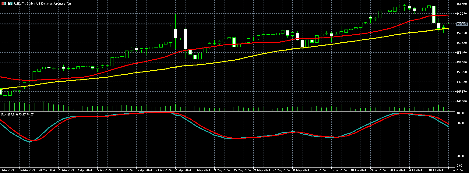
Task: Click the one-click trading panel icon
Action: click(10, 4)
